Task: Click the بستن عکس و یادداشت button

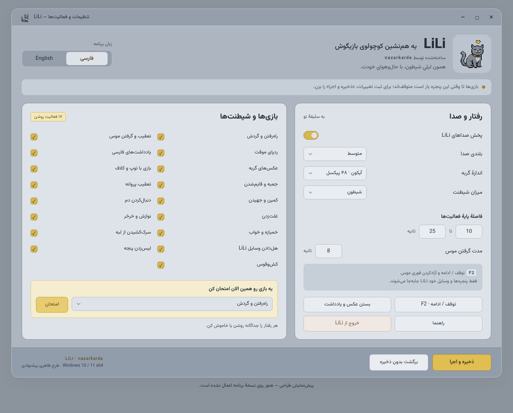Action: pyautogui.click(x=347, y=304)
